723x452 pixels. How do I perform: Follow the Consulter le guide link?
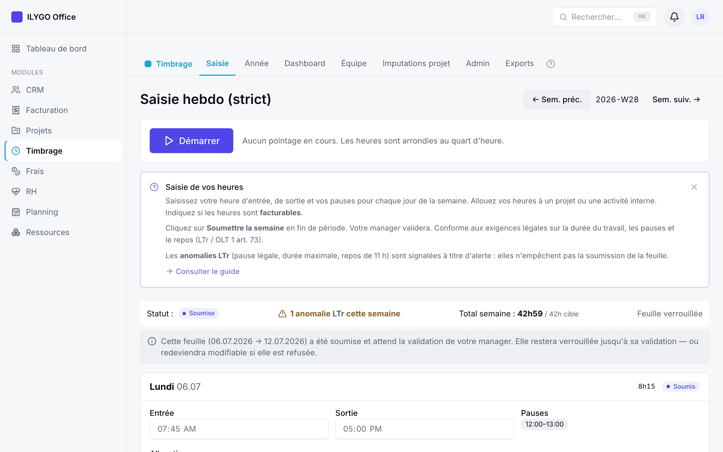point(203,271)
